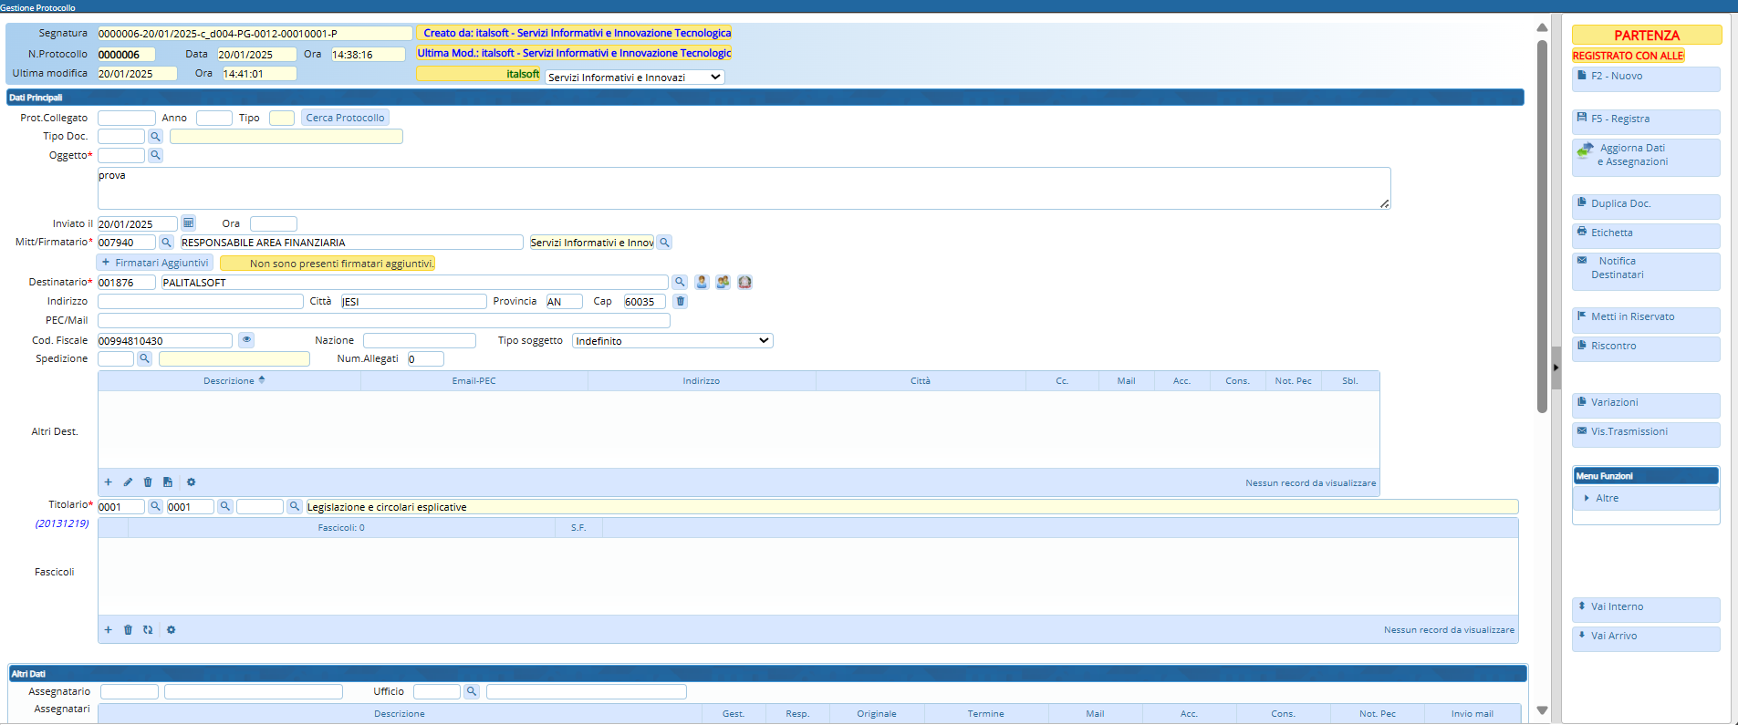Toggle the side panel with the arrow handle

point(1556,368)
